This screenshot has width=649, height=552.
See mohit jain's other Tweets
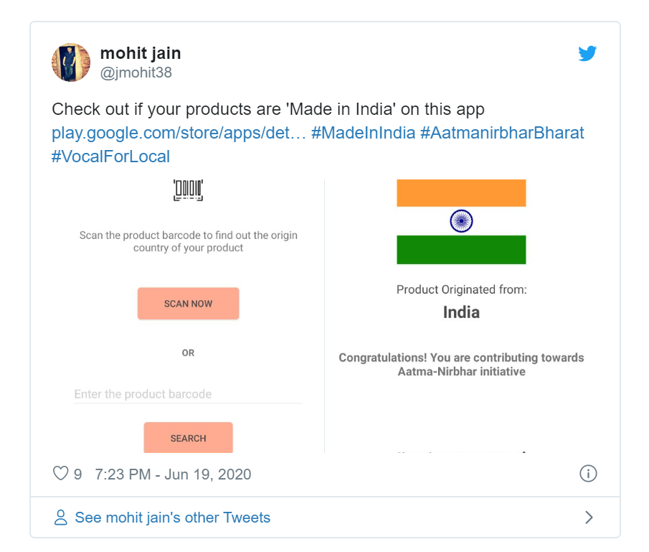(172, 518)
